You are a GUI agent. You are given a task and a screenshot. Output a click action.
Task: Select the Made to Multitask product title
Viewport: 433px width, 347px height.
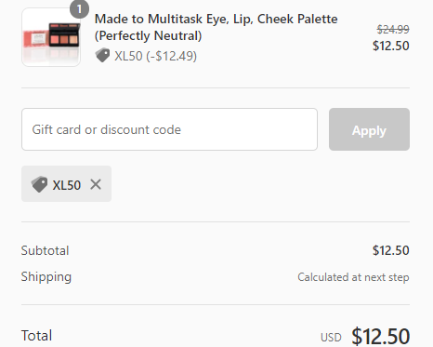(x=216, y=27)
